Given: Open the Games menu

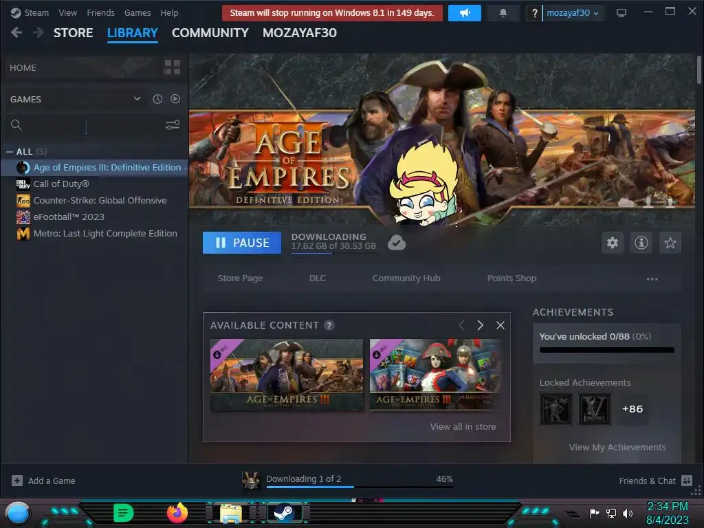Looking at the screenshot, I should tap(137, 12).
